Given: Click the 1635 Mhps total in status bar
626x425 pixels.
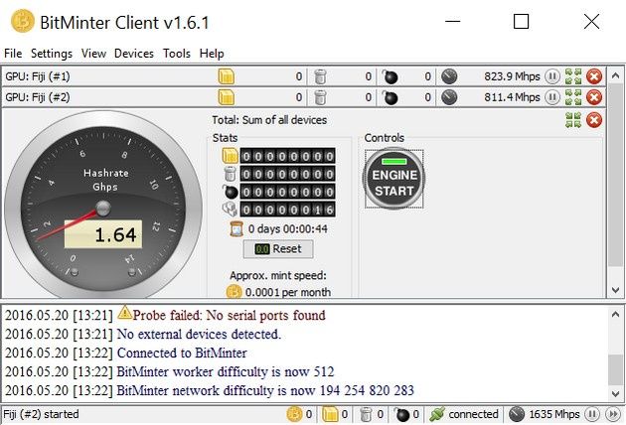Looking at the screenshot, I should point(554,414).
